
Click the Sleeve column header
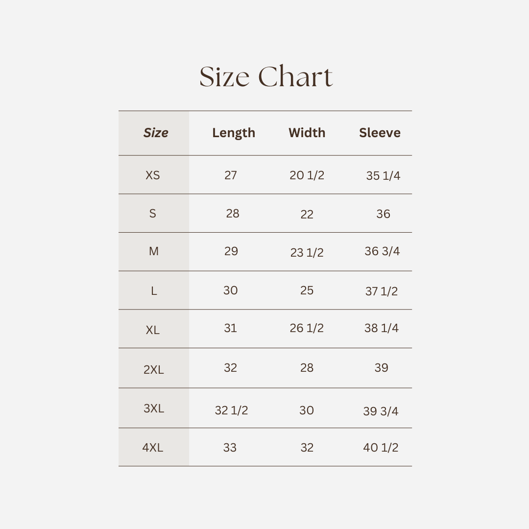tap(380, 133)
